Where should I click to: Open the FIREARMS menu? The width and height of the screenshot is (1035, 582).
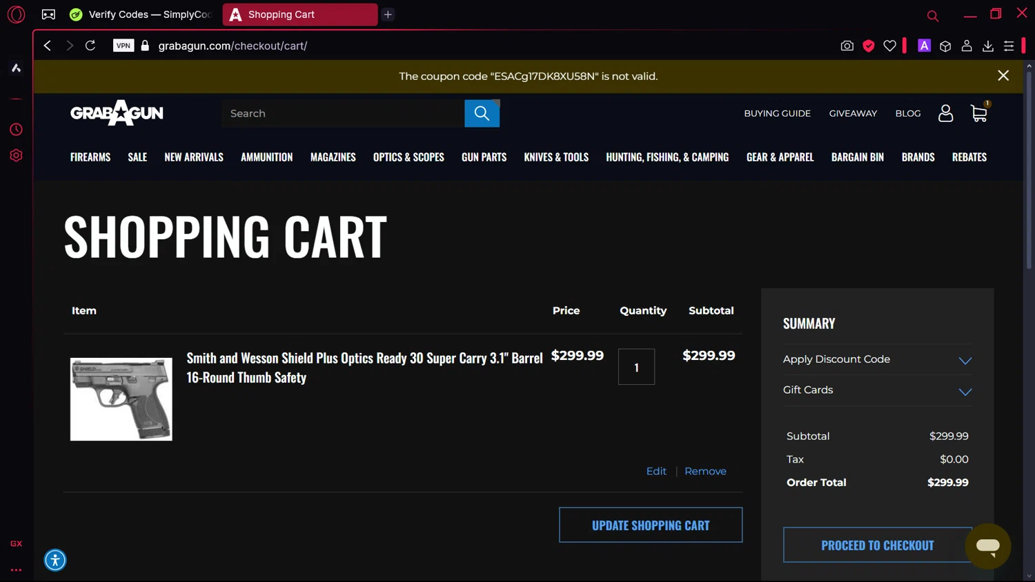point(90,157)
